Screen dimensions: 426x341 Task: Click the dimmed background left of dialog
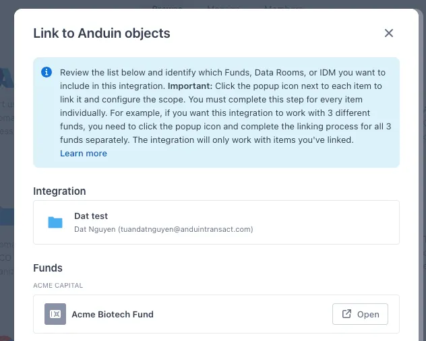point(7,168)
